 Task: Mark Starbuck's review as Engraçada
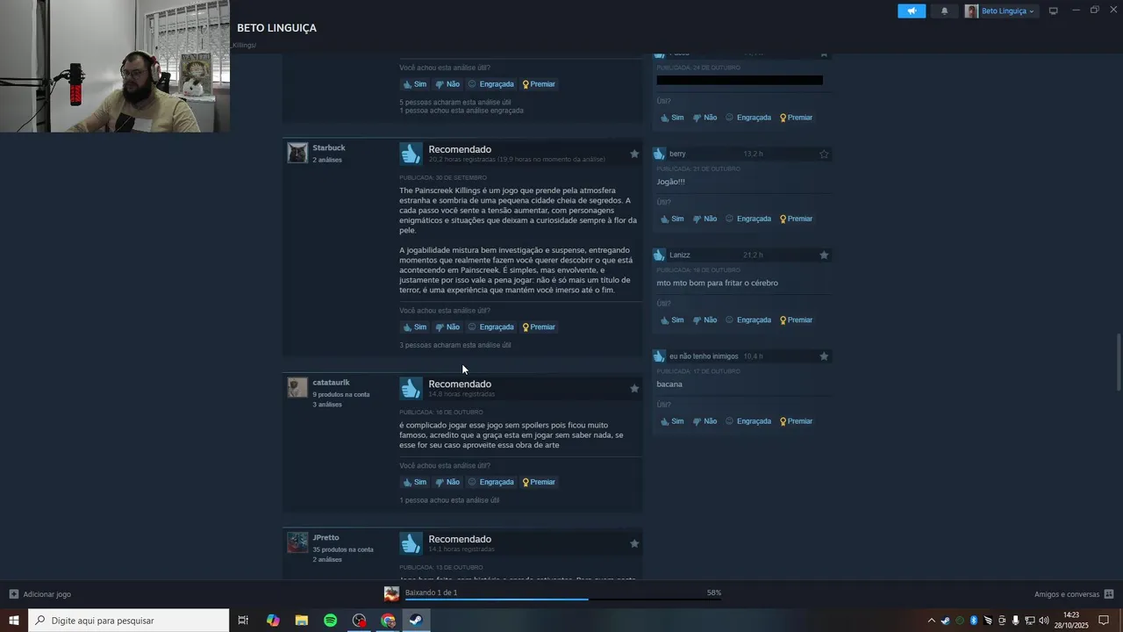(490, 327)
